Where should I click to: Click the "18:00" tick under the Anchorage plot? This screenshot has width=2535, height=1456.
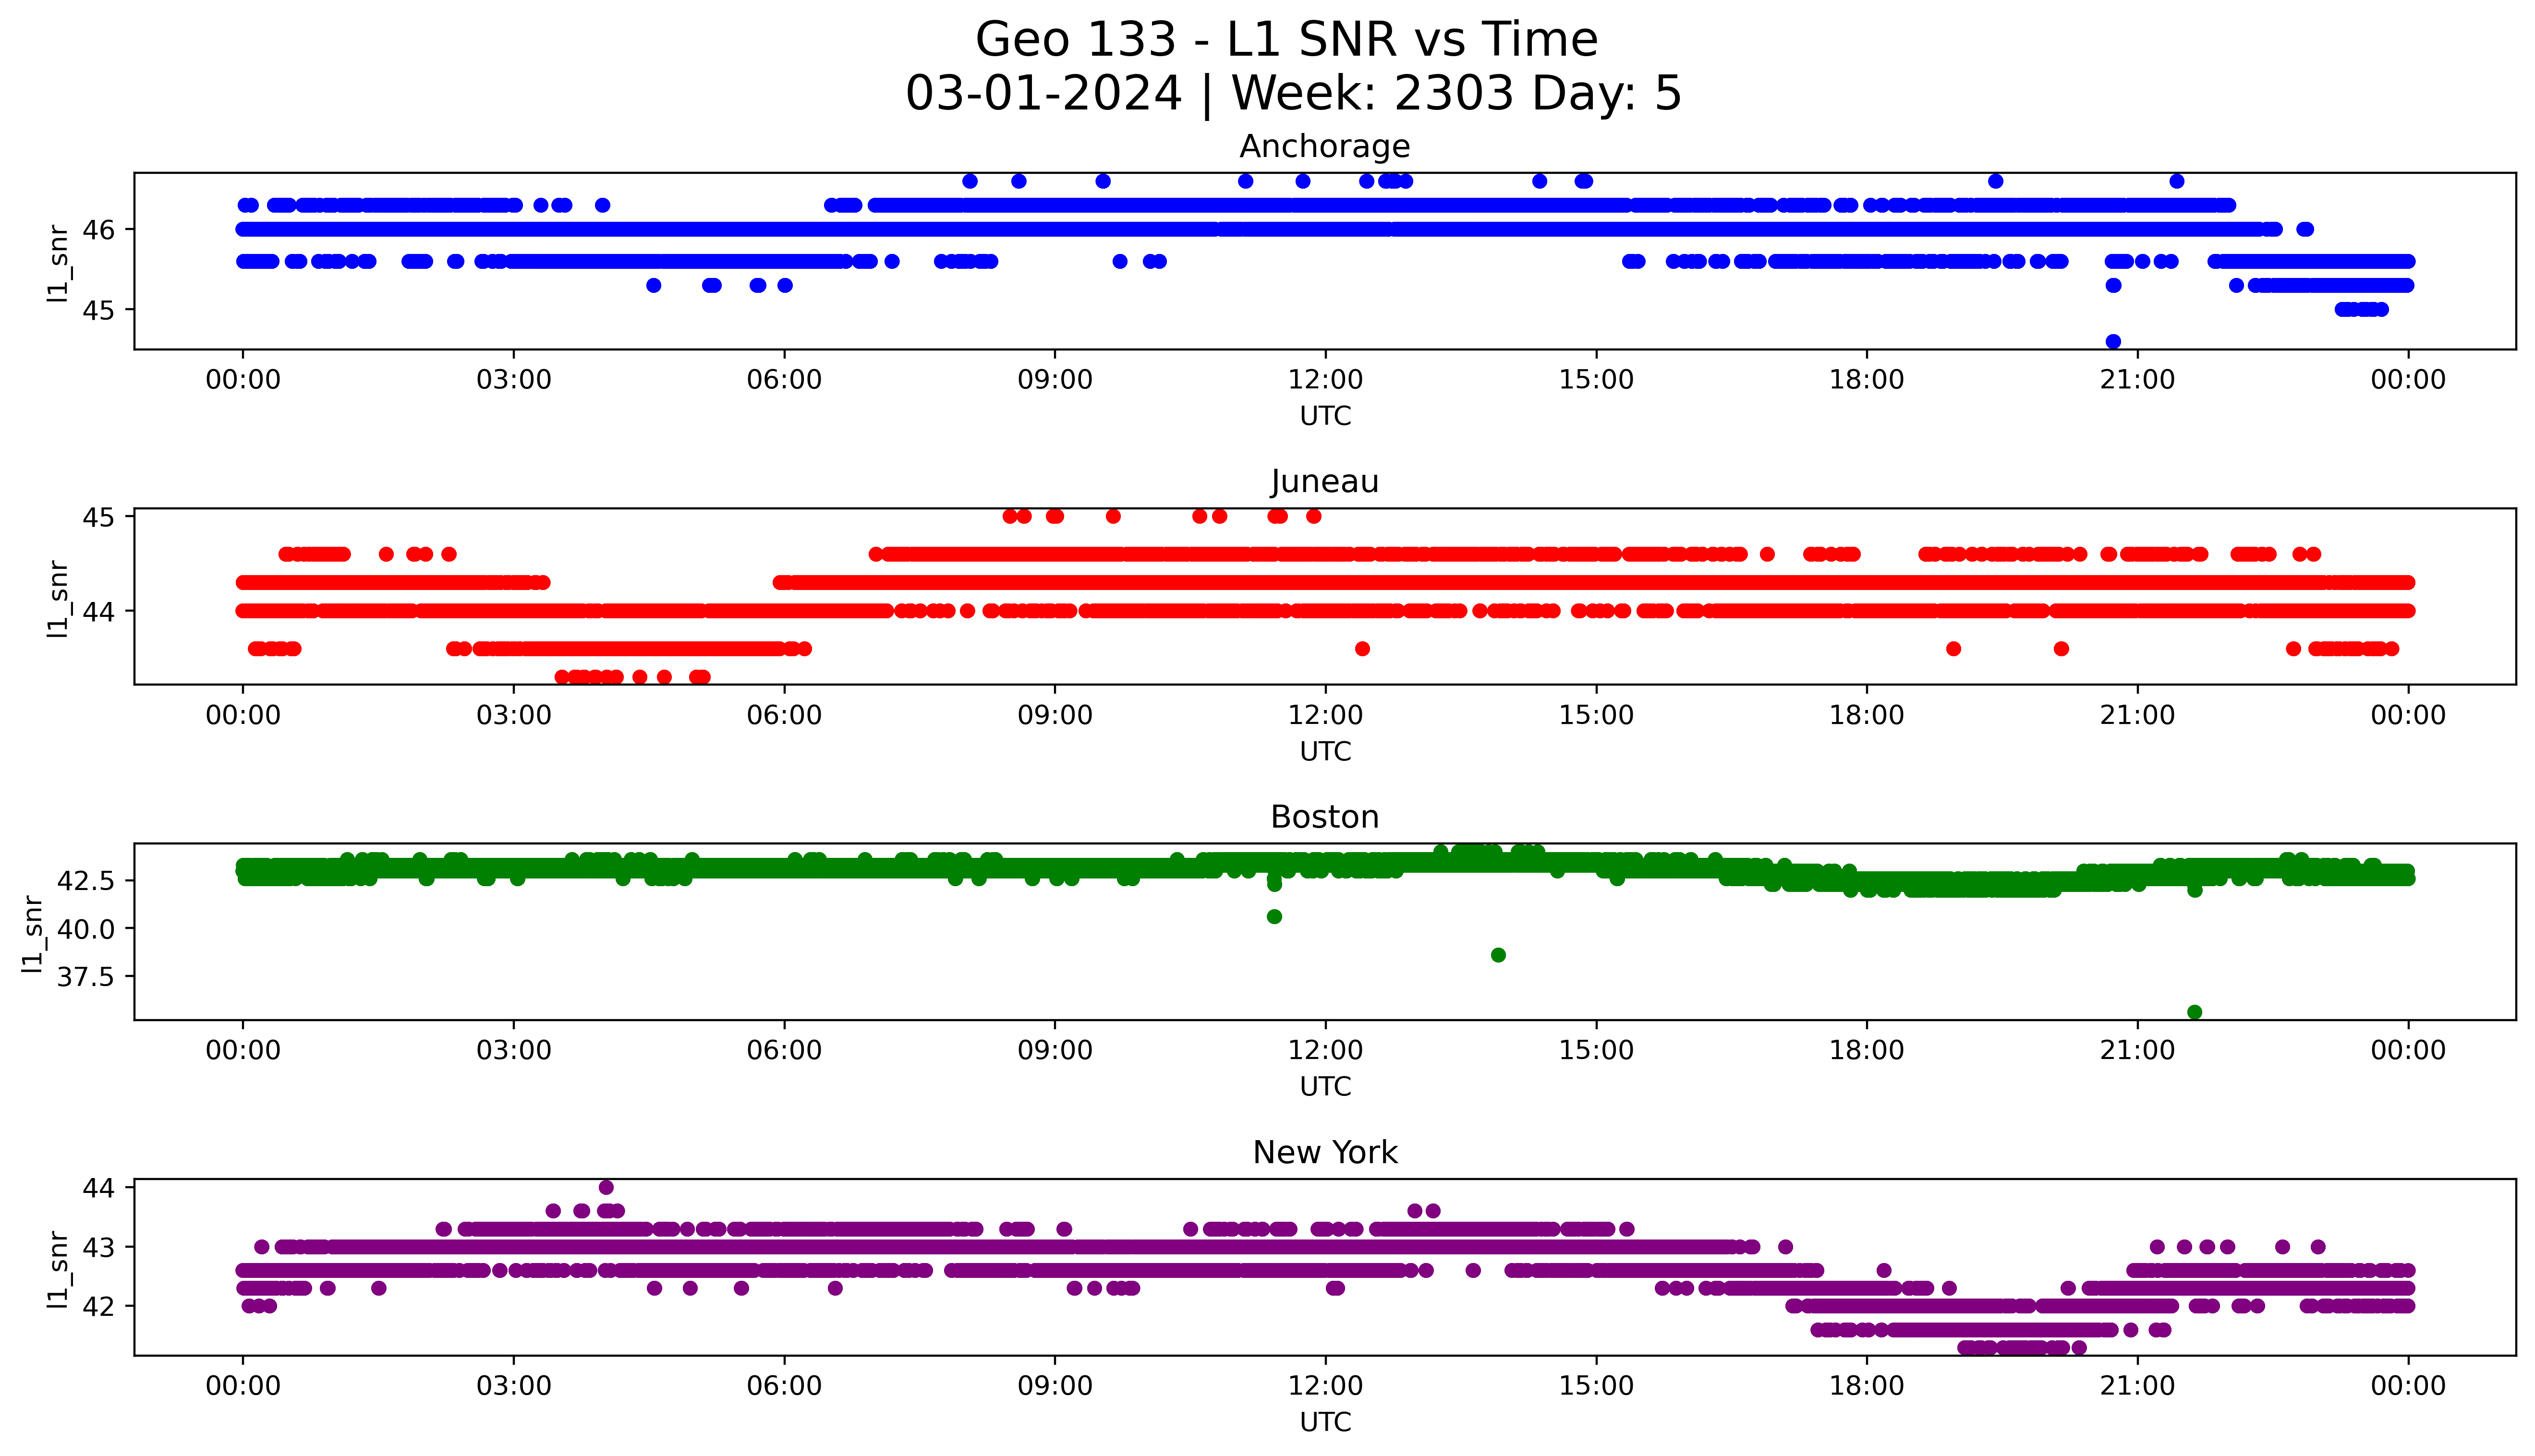point(1867,380)
